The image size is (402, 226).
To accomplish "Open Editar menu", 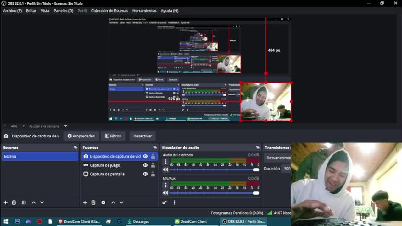I will point(31,11).
